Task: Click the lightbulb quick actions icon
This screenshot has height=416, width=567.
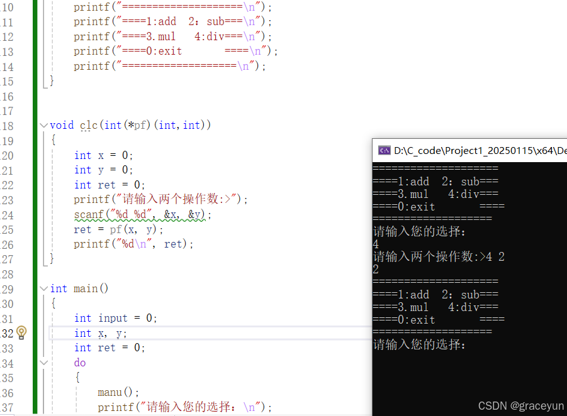Action: (x=21, y=332)
